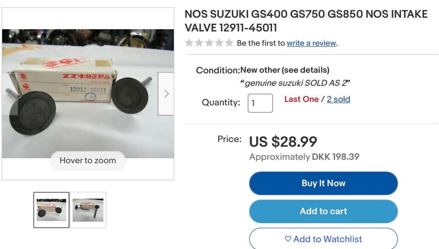
Task: Click the third rating star
Action: pos(209,43)
